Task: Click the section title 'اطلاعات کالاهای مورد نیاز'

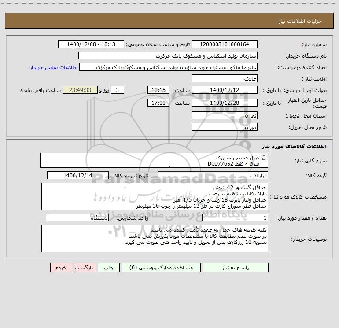Action: 294,147
